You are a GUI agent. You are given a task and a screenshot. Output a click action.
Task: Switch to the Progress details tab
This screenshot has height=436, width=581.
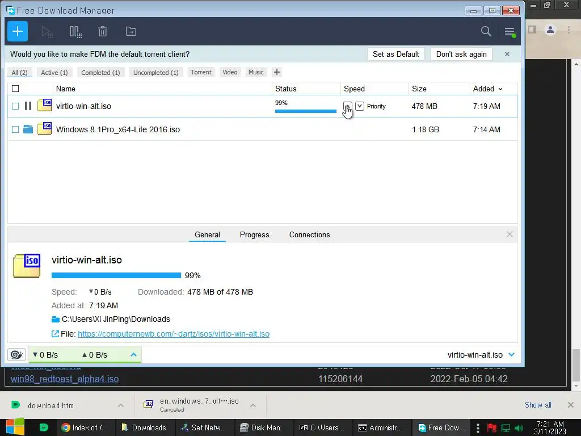[x=255, y=234]
